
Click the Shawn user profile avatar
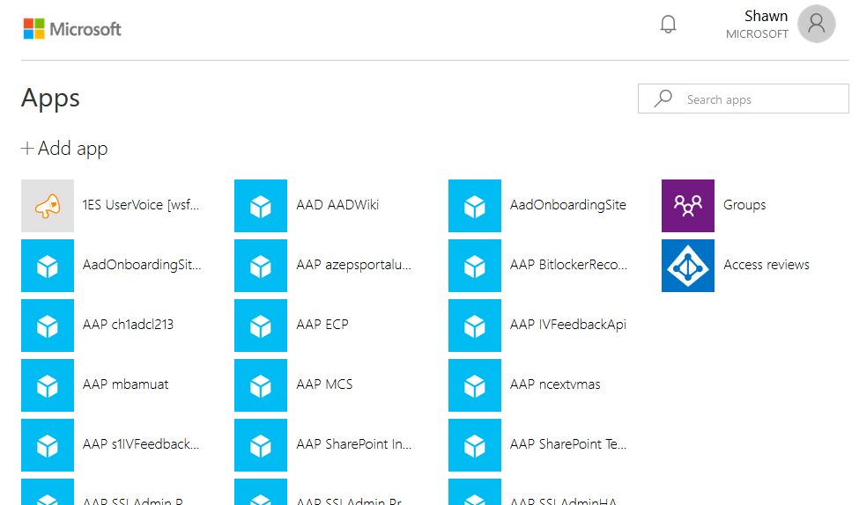pos(816,24)
